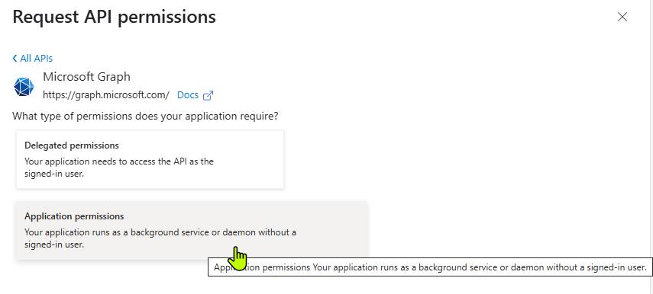Image resolution: width=653 pixels, height=294 pixels.
Task: Click the Request API permissions panel title
Action: [x=114, y=17]
